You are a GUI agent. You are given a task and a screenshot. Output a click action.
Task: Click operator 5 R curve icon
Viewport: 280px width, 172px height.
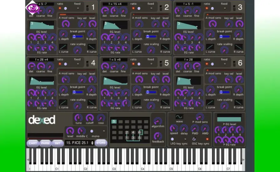[165, 103]
